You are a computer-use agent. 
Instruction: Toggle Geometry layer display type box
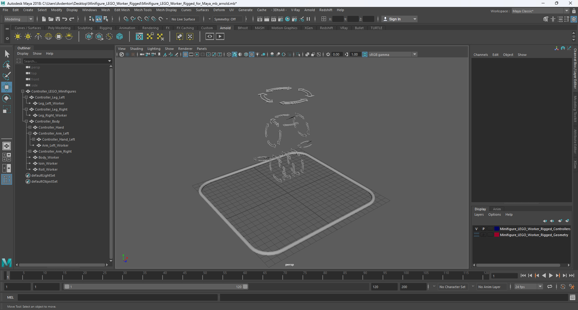pos(490,235)
